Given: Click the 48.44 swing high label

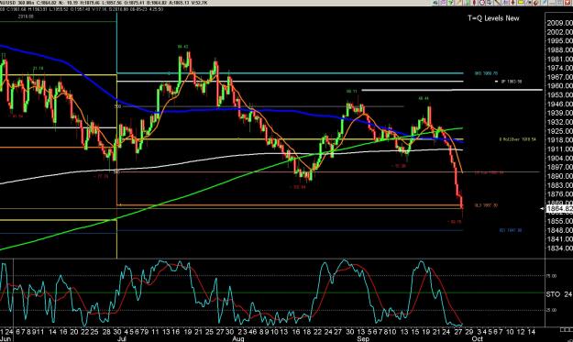Looking at the screenshot, I should (424, 99).
